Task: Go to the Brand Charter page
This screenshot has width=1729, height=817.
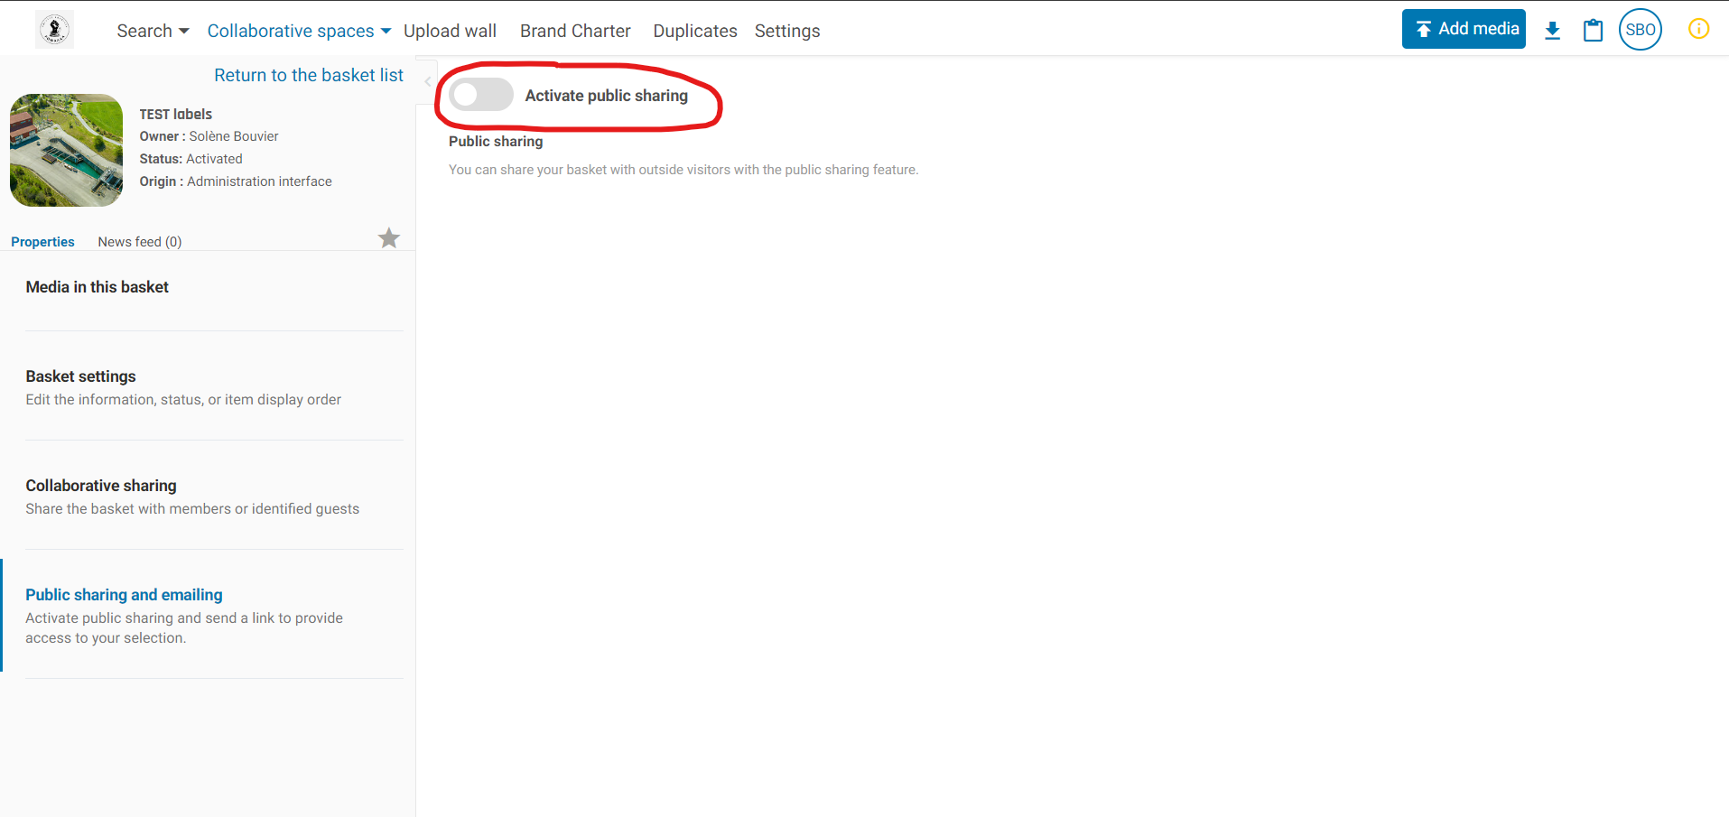Action: coord(575,31)
